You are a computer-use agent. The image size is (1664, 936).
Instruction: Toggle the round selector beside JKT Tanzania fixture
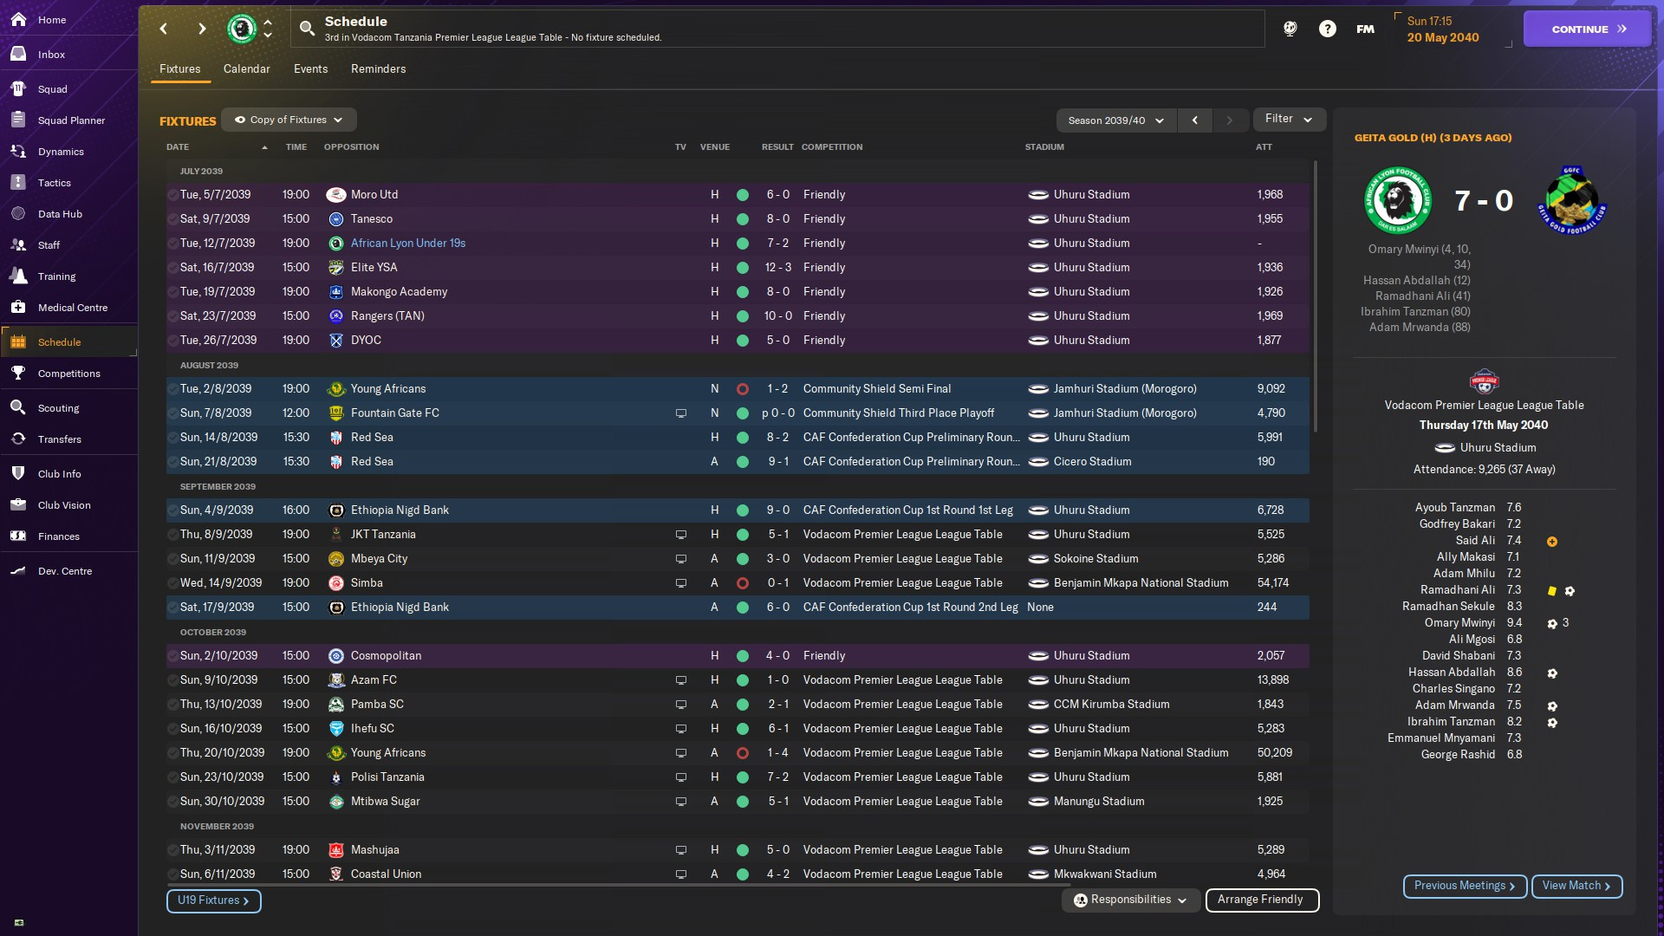(x=172, y=535)
